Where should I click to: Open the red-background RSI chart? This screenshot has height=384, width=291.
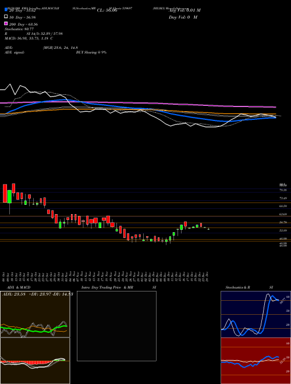(x=255, y=361)
